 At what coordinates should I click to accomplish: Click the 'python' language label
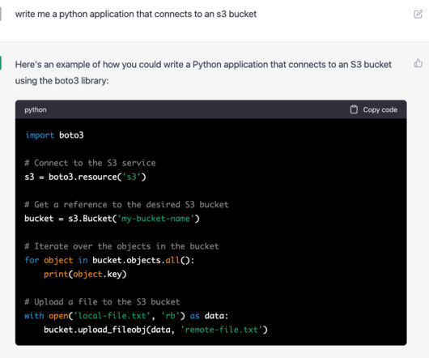click(x=36, y=110)
